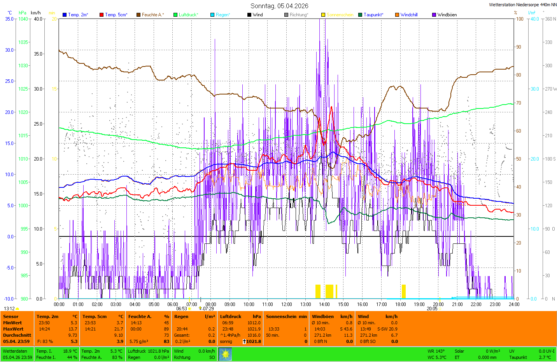Click the pressure trend up arrow
Screen dimensions: 557x362
pyautogui.click(x=244, y=341)
